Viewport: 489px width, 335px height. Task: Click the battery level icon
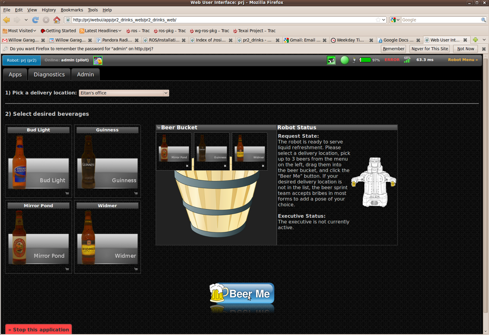(365, 60)
